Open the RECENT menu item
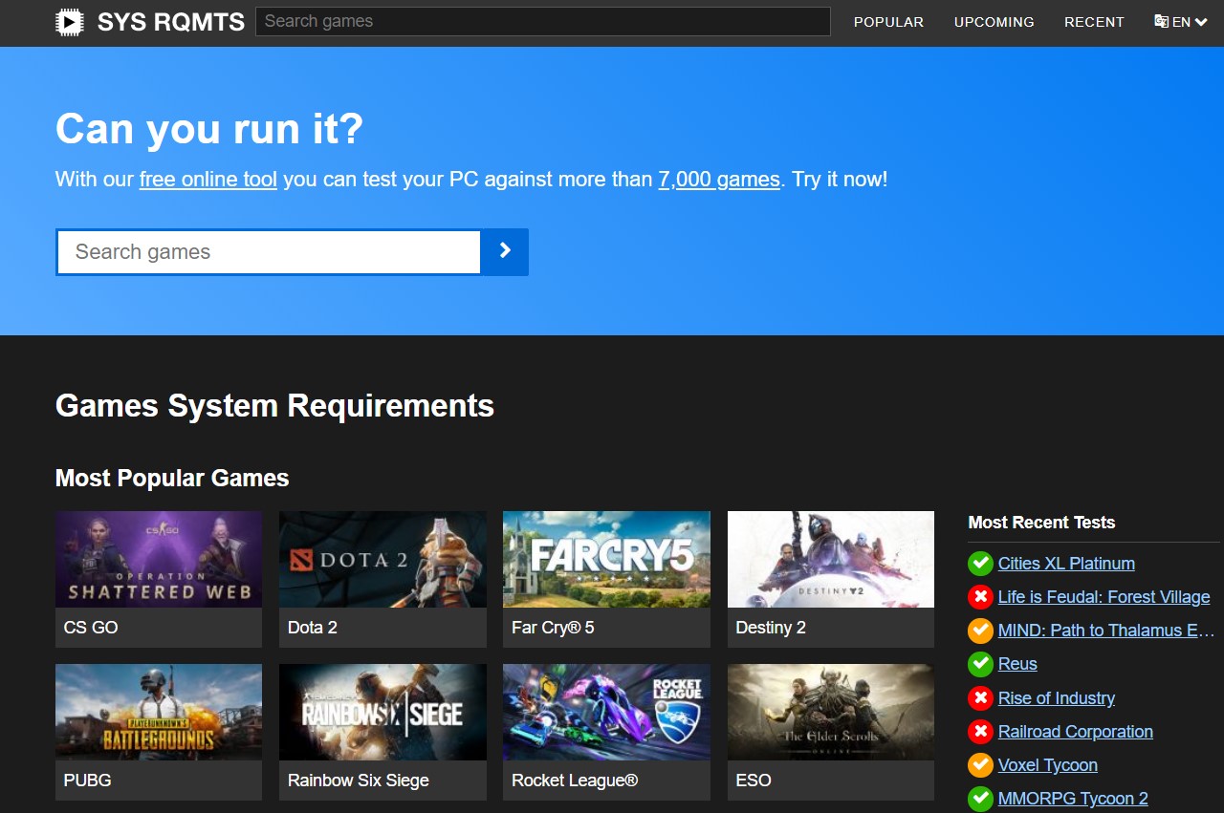The width and height of the screenshot is (1224, 813). point(1094,21)
